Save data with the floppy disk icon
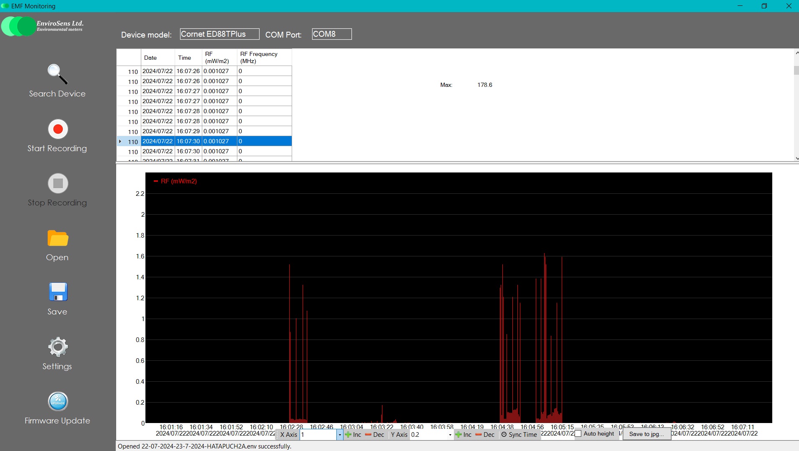 click(58, 292)
